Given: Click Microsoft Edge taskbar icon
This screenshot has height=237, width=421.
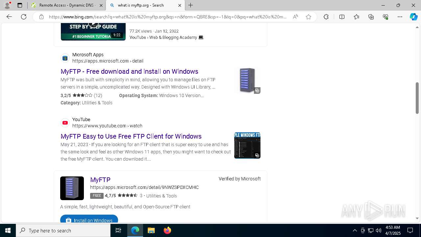Looking at the screenshot, I should tap(135, 230).
